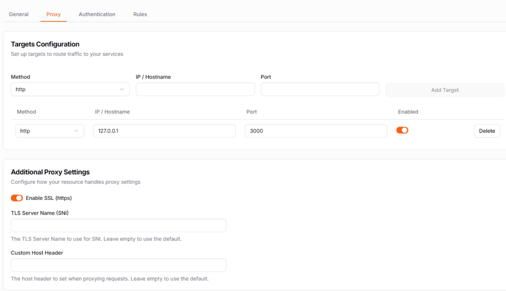Click the empty Port field for new target
Image resolution: width=506 pixels, height=291 pixels.
[x=320, y=90]
